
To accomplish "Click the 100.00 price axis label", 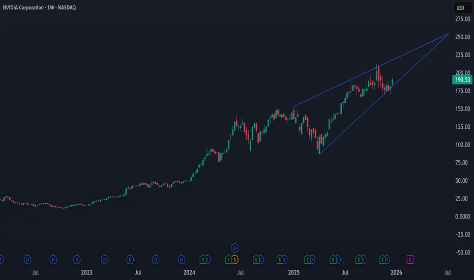I will (463, 145).
